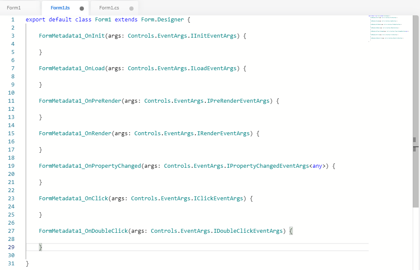Click line number 1 in the gutter

click(x=12, y=20)
